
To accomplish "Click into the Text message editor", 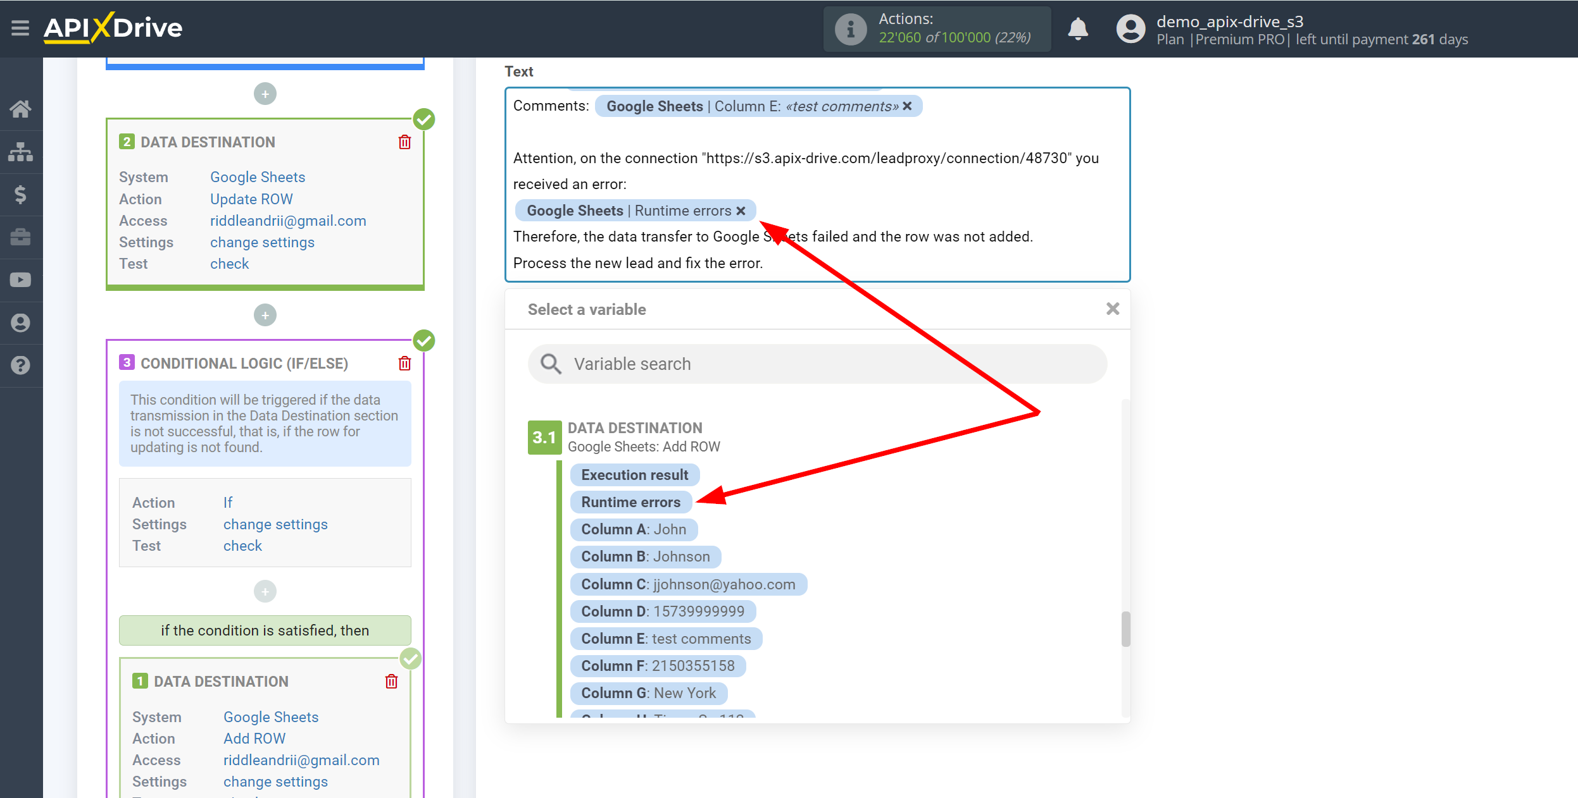I will (817, 185).
